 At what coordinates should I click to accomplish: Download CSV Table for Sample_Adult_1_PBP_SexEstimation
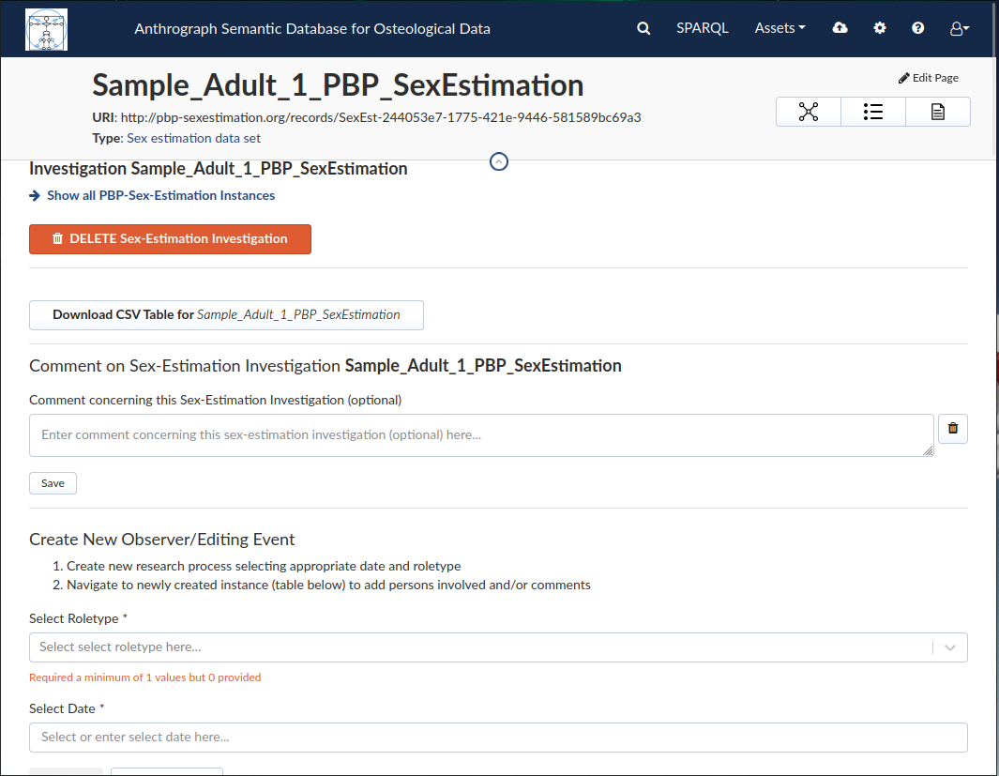pyautogui.click(x=226, y=314)
